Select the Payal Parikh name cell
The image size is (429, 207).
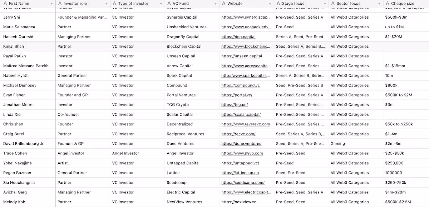point(28,56)
